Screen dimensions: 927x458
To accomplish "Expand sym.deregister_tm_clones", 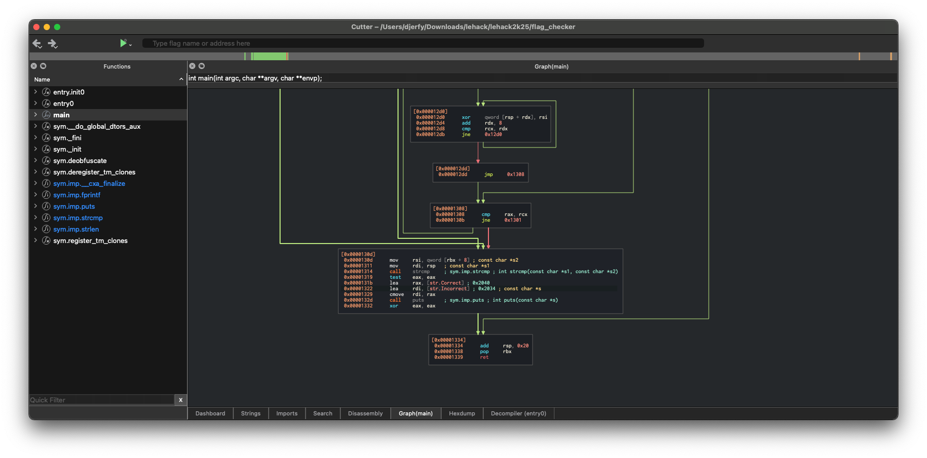I will pyautogui.click(x=35, y=172).
